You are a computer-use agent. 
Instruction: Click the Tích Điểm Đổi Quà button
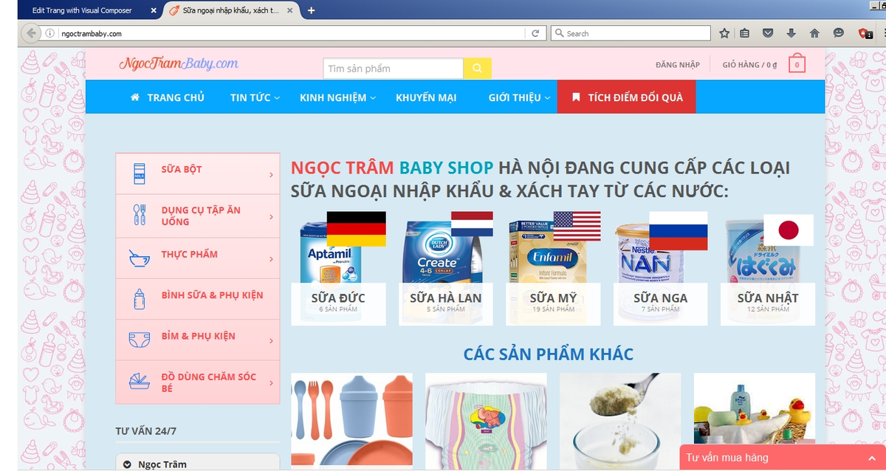(x=626, y=97)
